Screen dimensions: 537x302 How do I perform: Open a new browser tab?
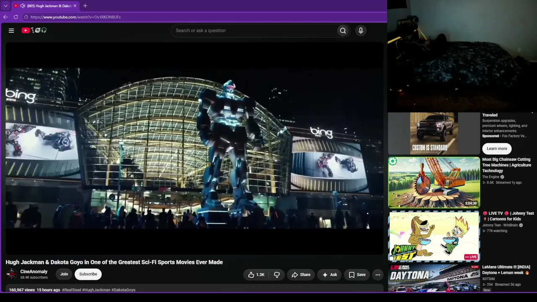[x=85, y=6]
